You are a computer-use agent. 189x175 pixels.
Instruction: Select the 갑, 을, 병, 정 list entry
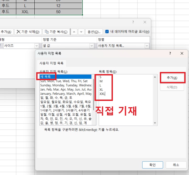click(x=65, y=123)
